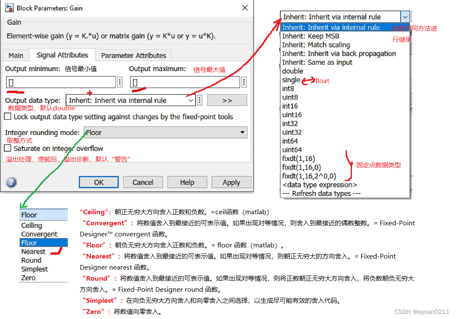456x319 pixels.
Task: Switch to the Main tab
Action: coord(16,55)
